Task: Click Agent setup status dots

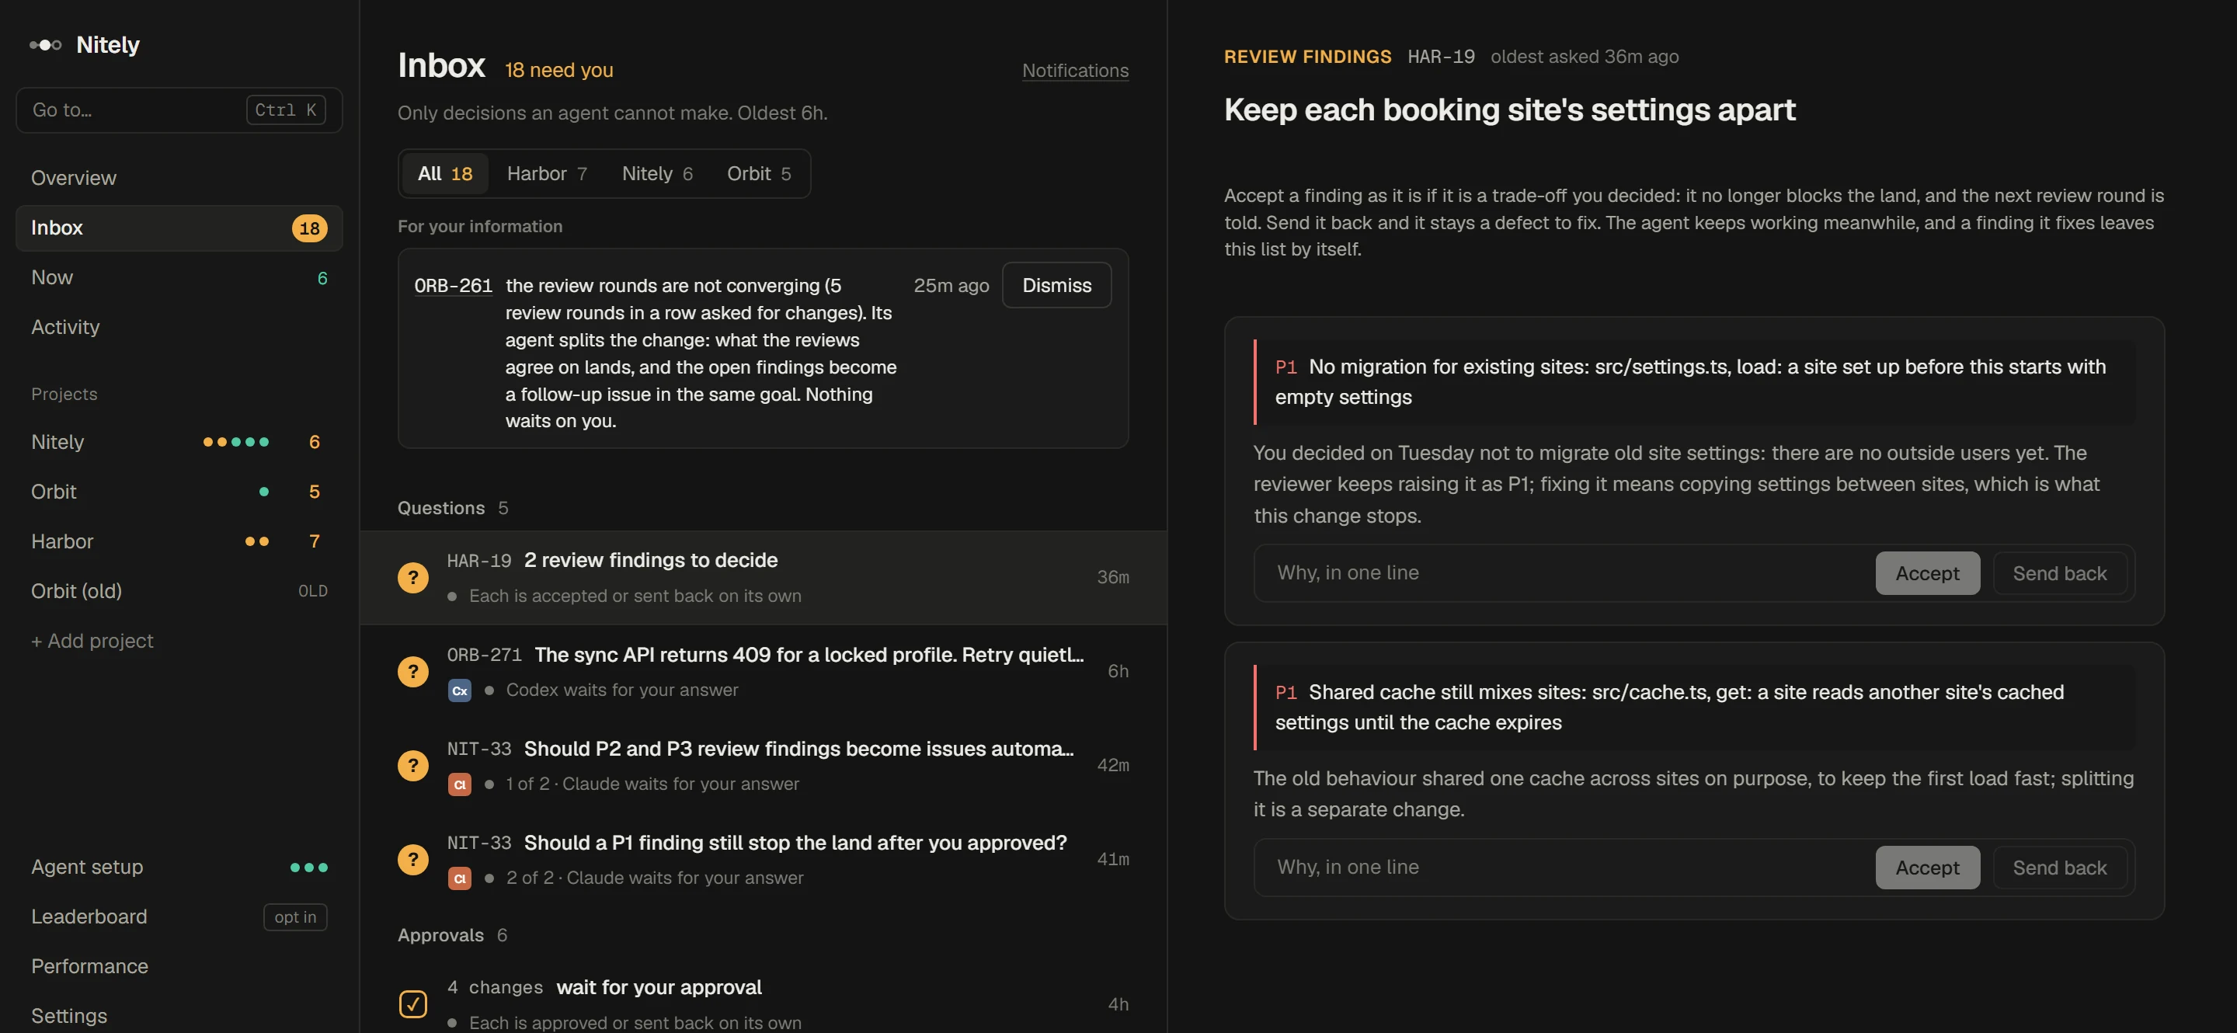Action: 308,868
